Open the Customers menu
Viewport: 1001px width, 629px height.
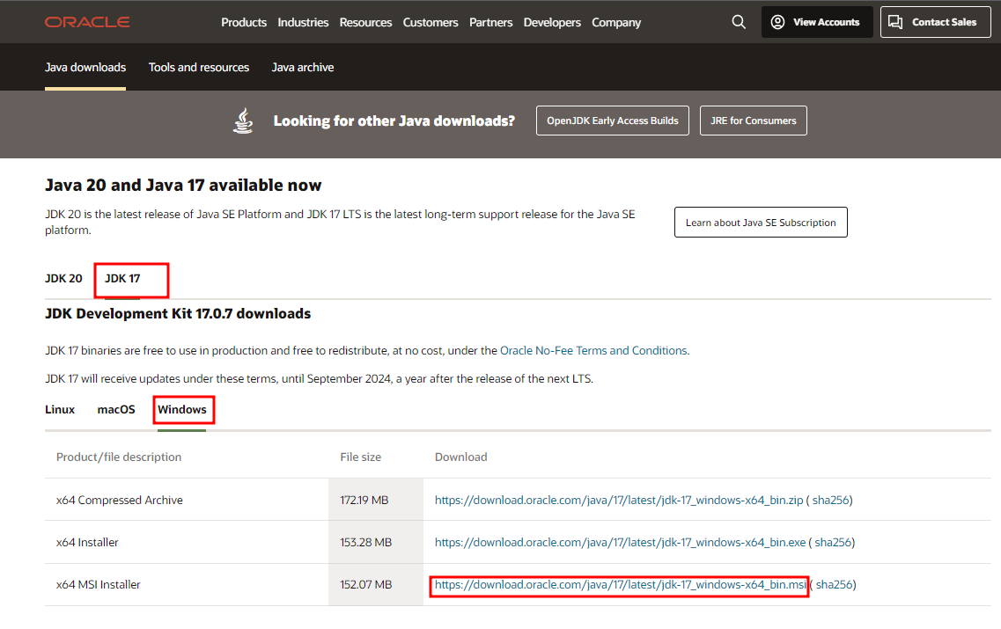[431, 22]
